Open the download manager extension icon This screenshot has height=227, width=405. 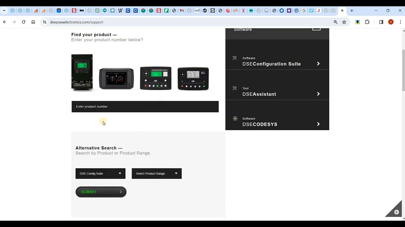(358, 22)
